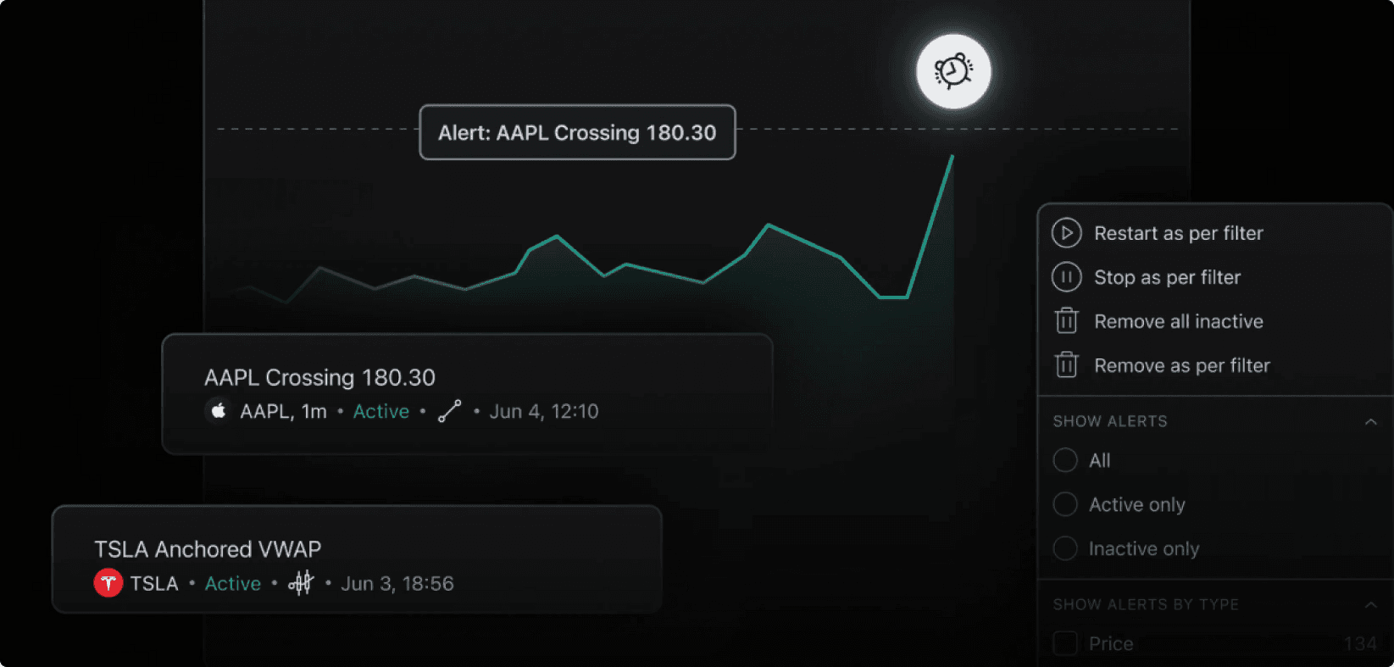
Task: Collapse the Show Alerts section
Action: click(1373, 420)
